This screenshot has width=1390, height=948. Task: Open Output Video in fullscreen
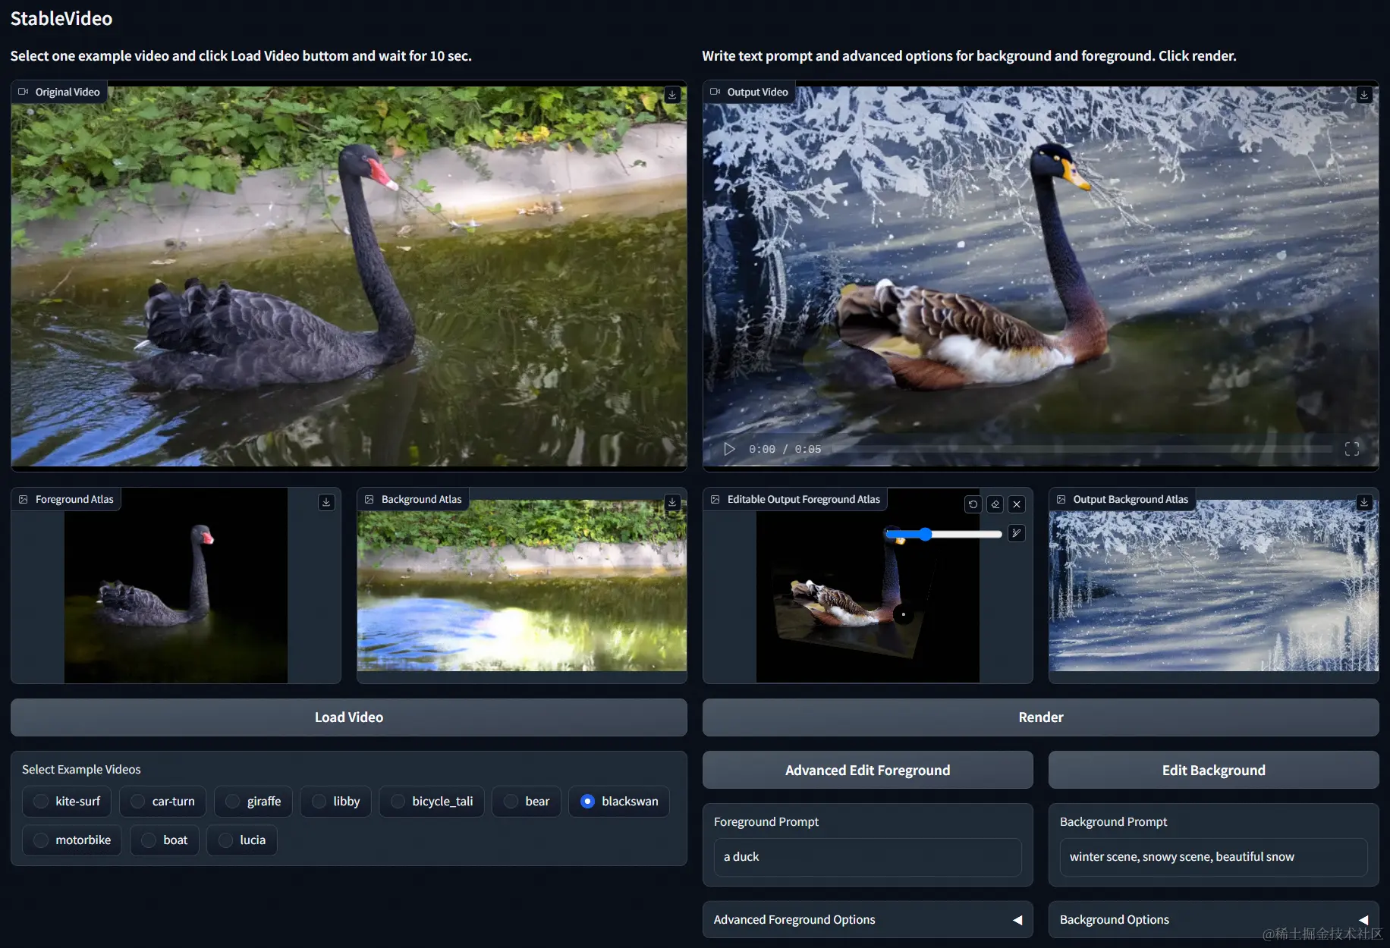pyautogui.click(x=1352, y=449)
